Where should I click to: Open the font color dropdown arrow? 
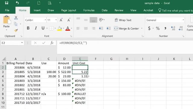click(x=71, y=28)
